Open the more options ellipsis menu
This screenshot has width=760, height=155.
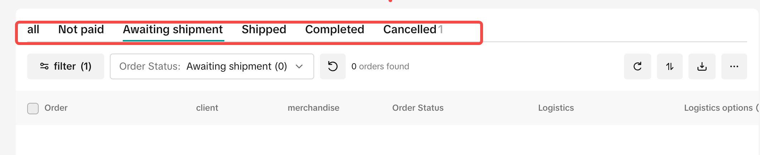coord(734,66)
